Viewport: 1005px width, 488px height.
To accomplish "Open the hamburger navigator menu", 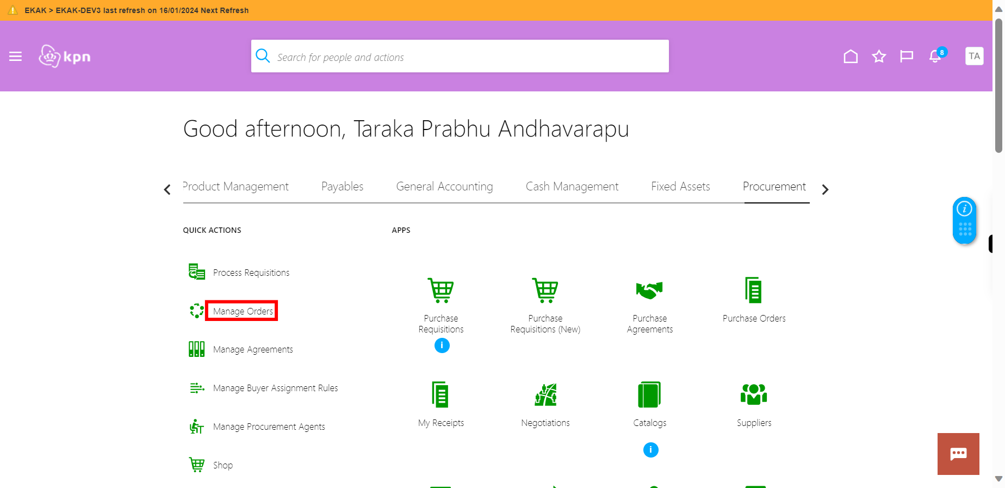I will click(15, 57).
